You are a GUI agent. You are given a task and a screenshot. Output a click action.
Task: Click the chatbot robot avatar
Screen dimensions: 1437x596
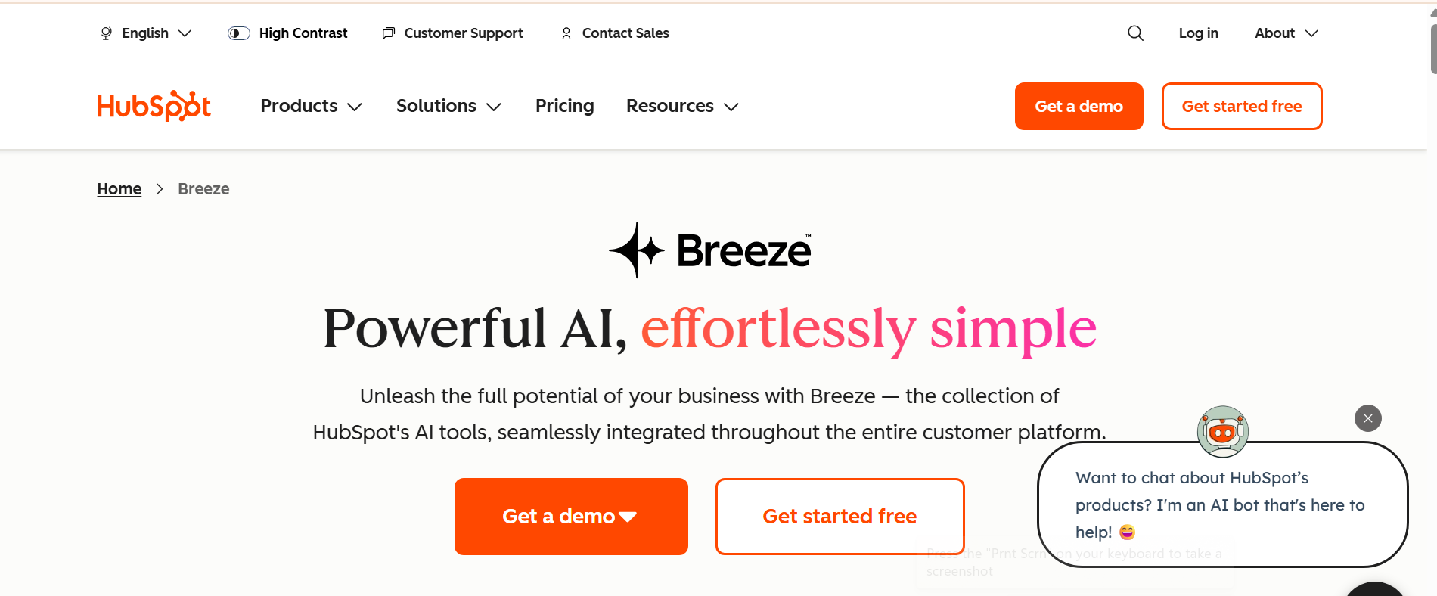1221,432
